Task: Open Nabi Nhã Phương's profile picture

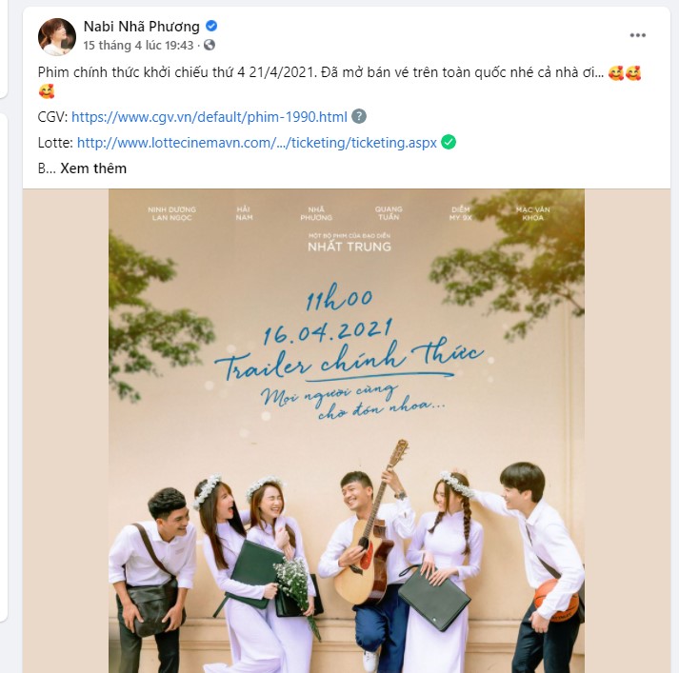Action: pyautogui.click(x=57, y=37)
